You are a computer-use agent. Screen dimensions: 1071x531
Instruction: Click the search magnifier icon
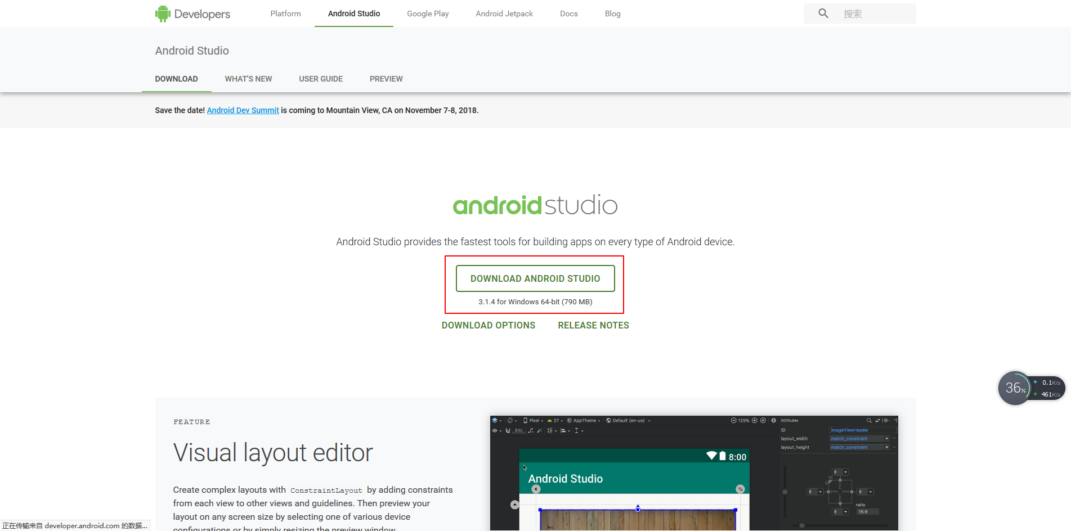(823, 13)
